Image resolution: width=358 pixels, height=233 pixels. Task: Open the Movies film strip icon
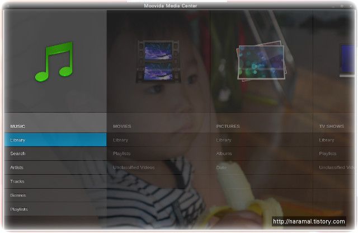(158, 61)
